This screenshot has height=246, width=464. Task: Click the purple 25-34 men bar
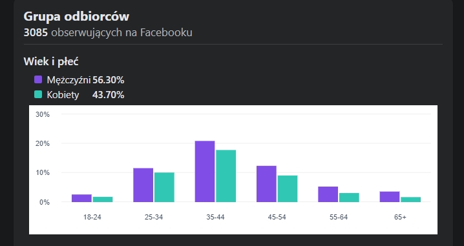pyautogui.click(x=143, y=185)
